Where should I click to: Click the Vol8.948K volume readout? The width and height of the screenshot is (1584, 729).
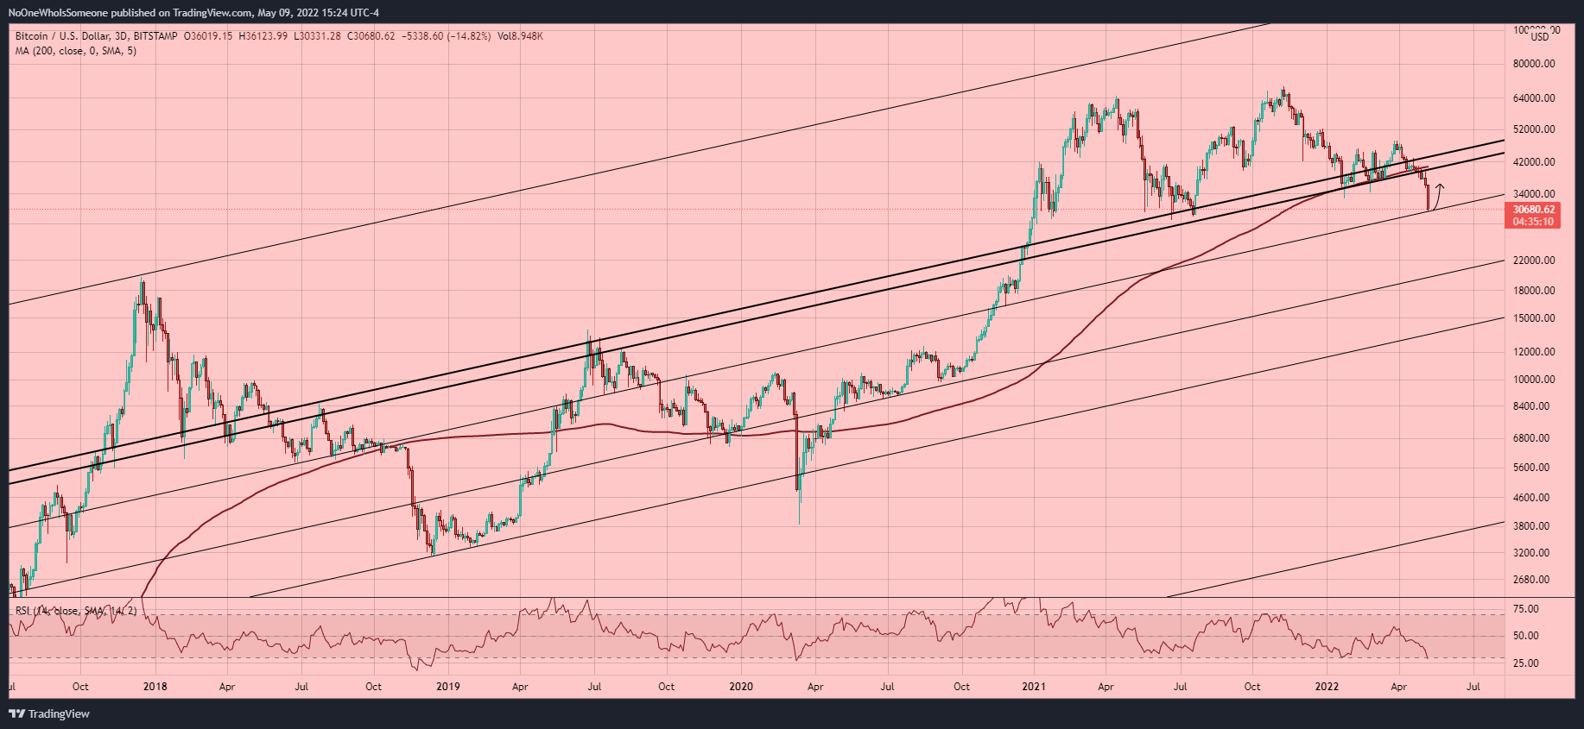click(520, 36)
